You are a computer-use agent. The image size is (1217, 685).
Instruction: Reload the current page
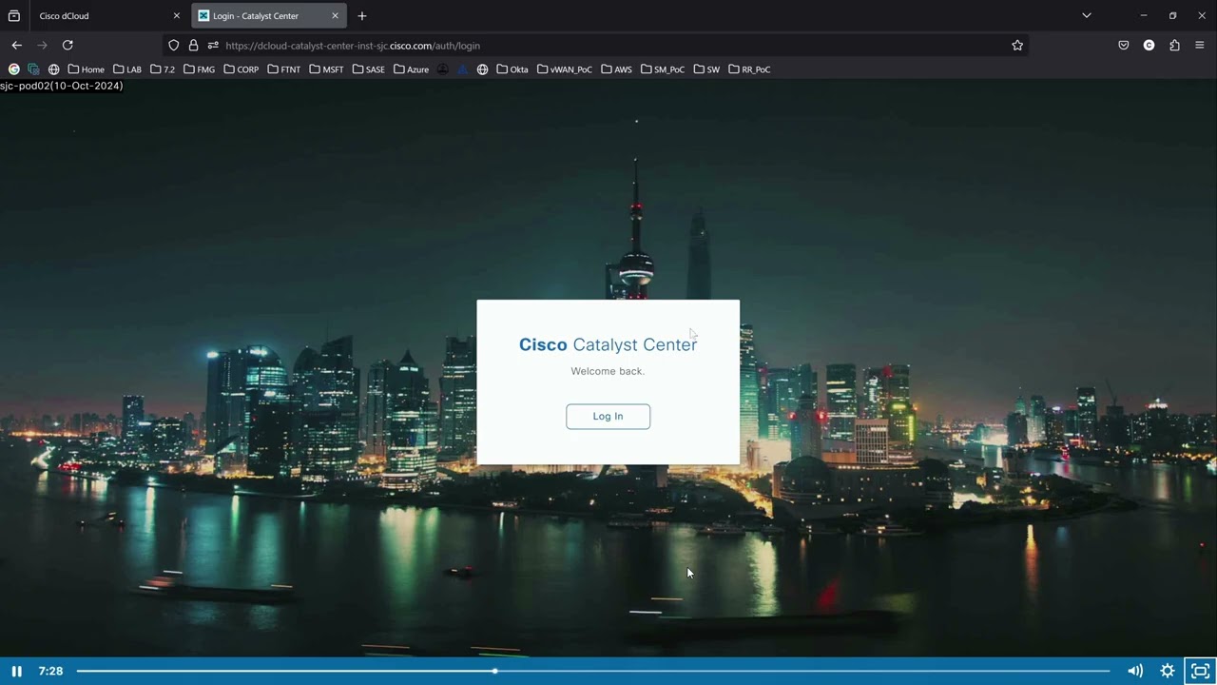click(68, 45)
